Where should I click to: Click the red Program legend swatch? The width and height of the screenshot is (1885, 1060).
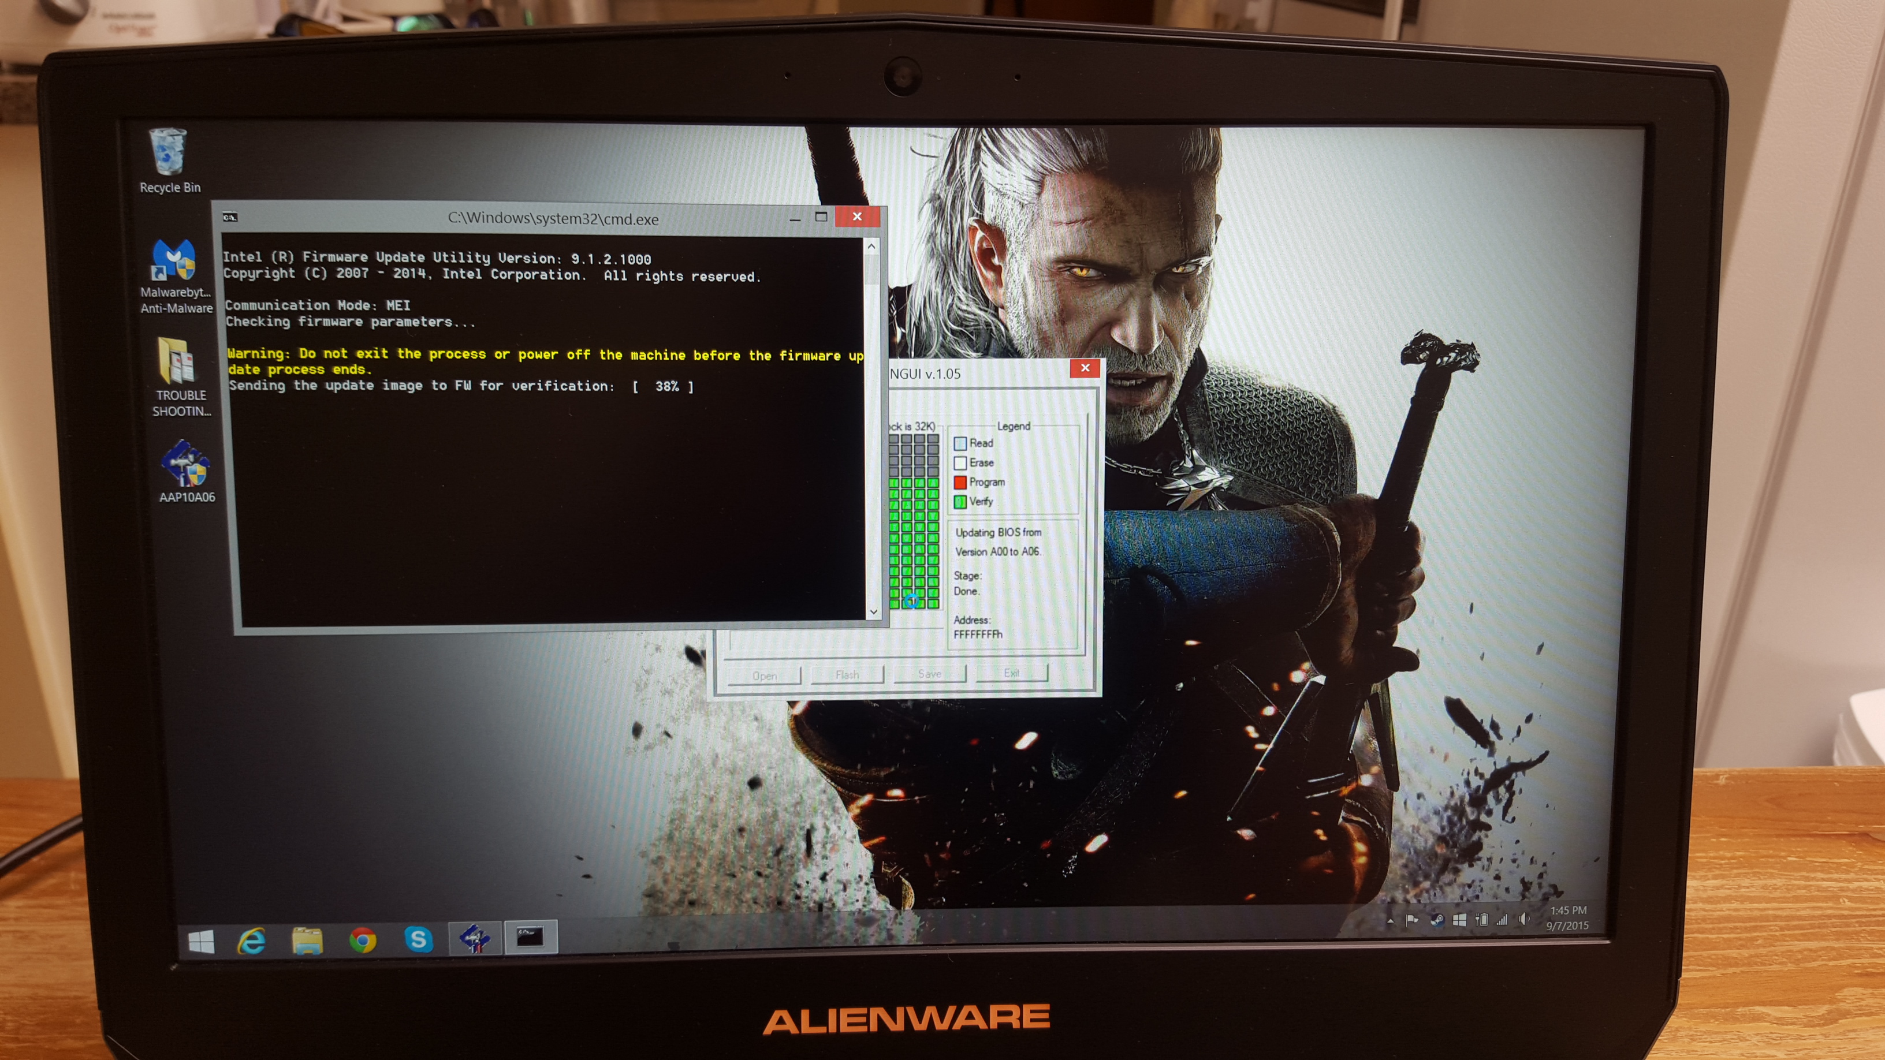tap(960, 482)
